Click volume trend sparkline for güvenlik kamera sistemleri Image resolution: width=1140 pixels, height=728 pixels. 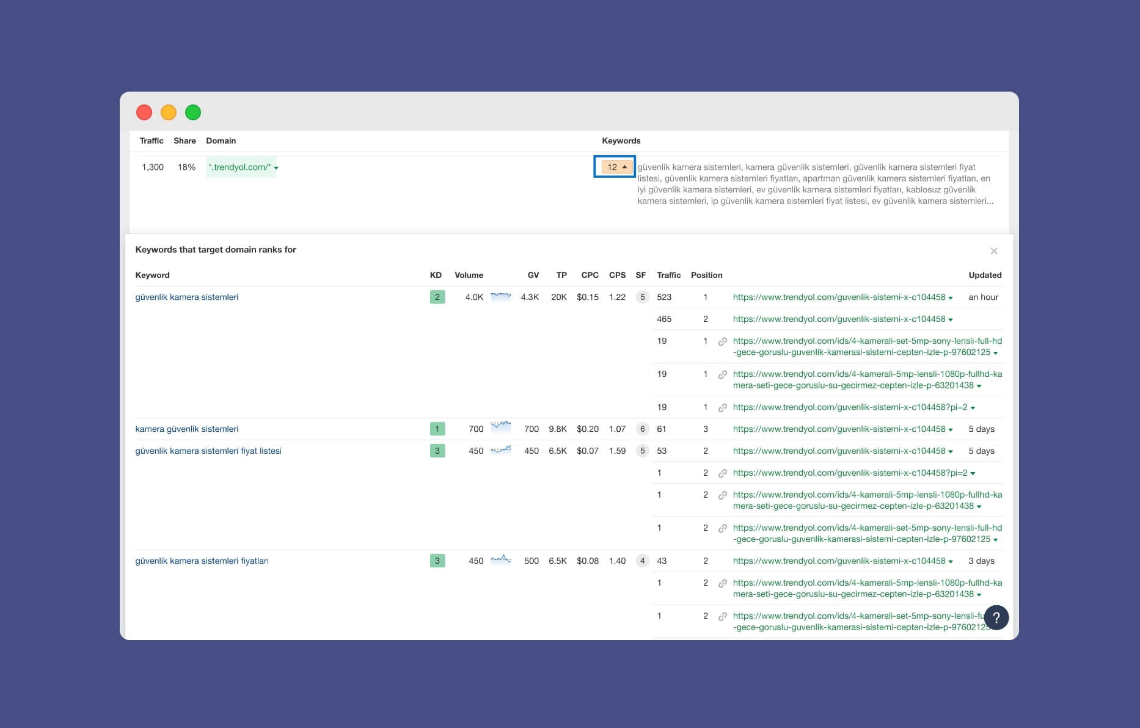coord(501,297)
